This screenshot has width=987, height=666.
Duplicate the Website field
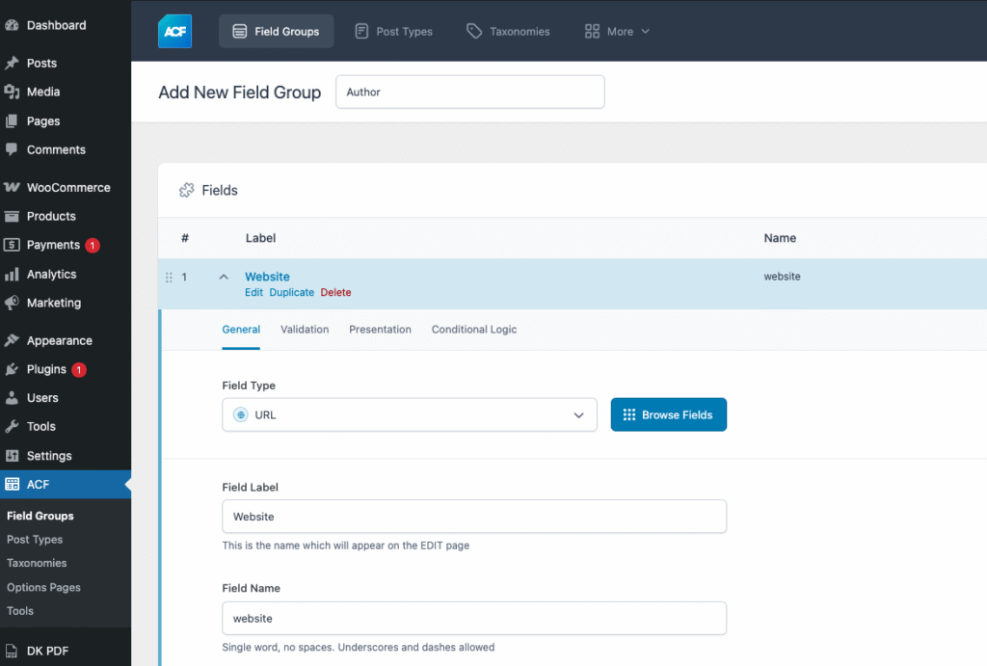click(292, 292)
